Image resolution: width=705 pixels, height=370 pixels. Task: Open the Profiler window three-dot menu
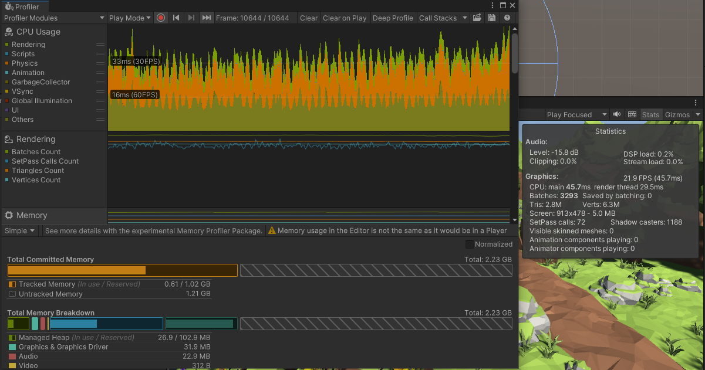click(x=492, y=5)
